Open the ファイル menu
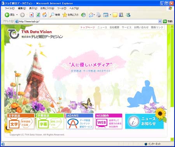 10,8
